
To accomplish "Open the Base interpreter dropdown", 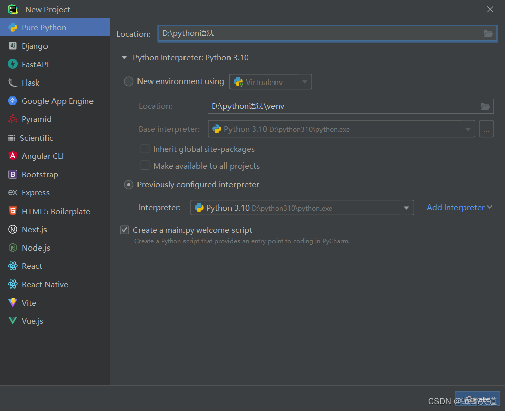I will click(x=341, y=129).
